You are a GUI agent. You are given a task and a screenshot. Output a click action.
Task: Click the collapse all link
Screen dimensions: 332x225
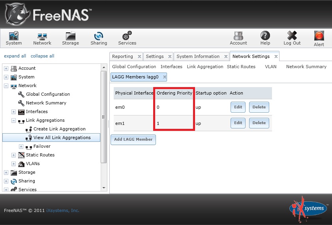(42, 56)
